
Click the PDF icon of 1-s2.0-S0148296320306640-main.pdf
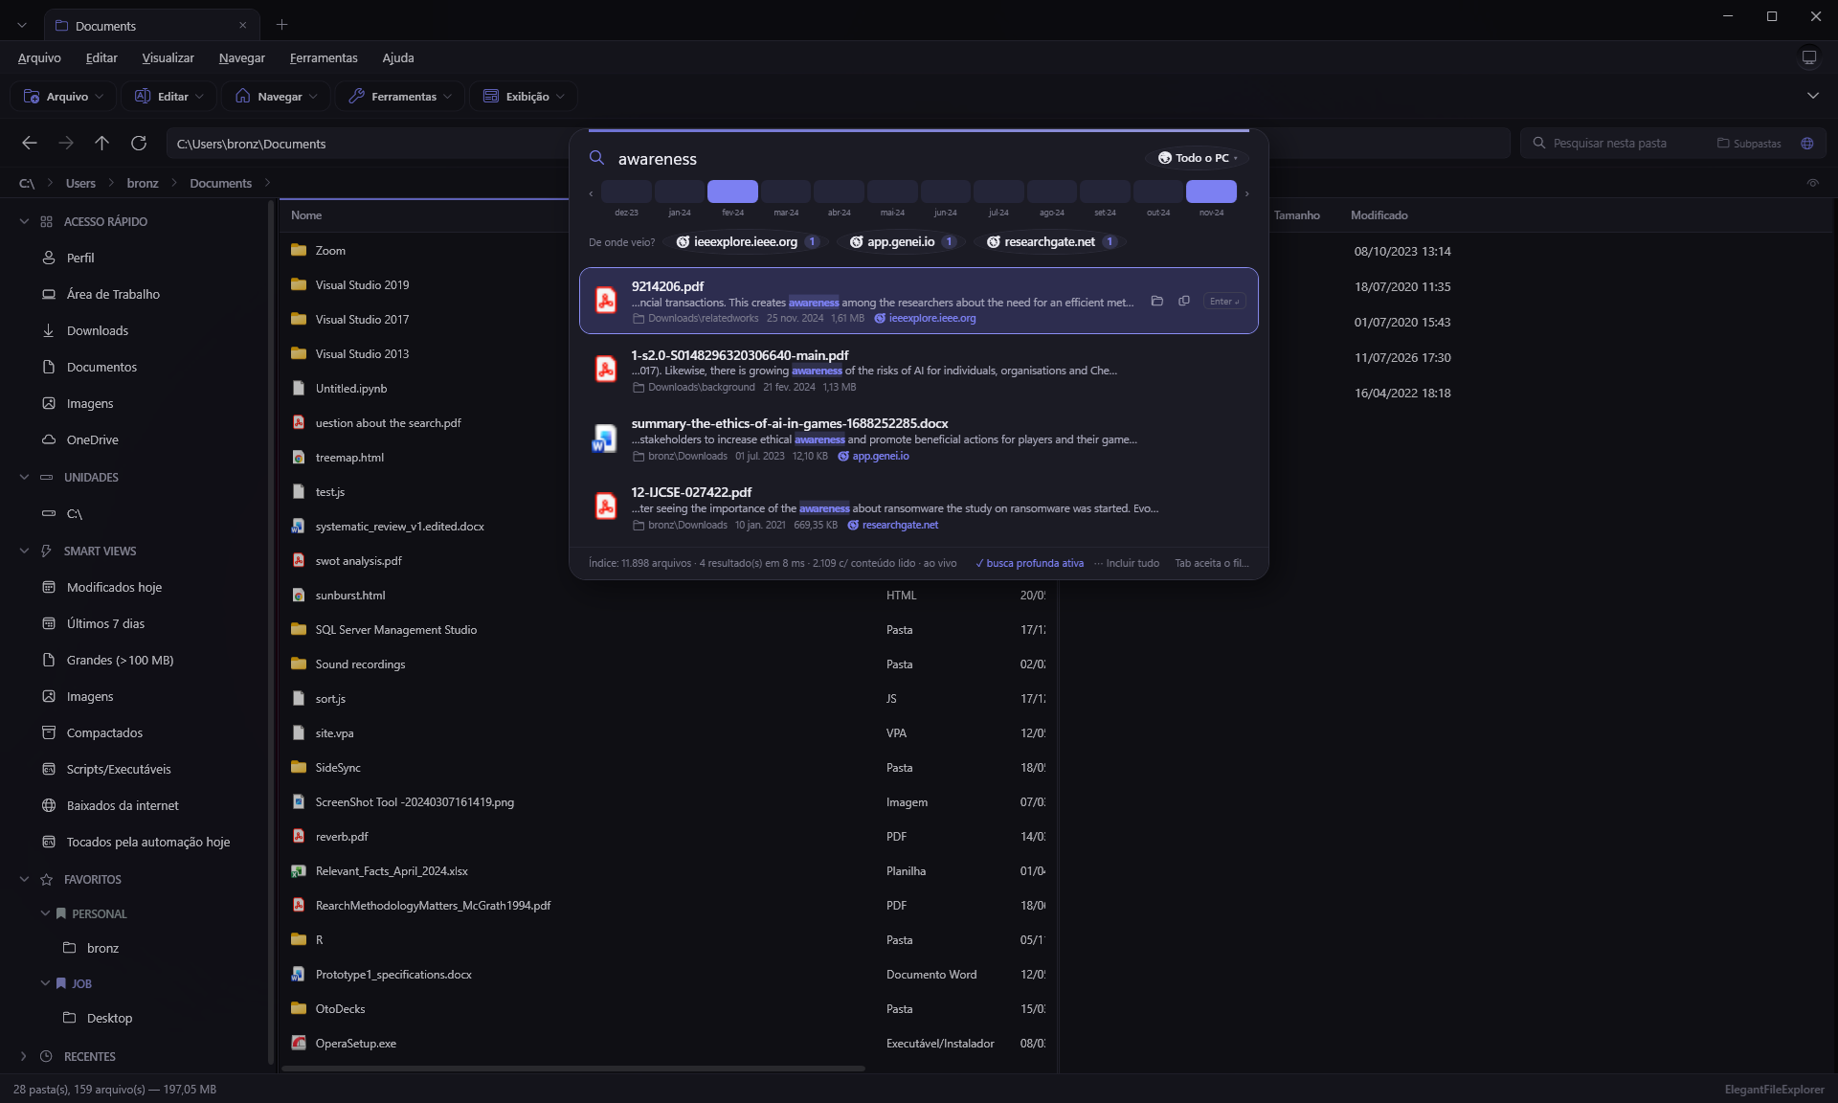click(606, 369)
